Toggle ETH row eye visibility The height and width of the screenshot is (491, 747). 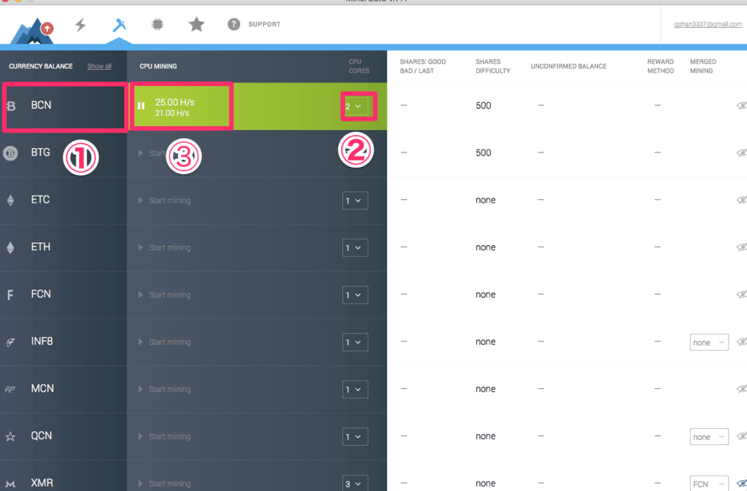point(742,247)
